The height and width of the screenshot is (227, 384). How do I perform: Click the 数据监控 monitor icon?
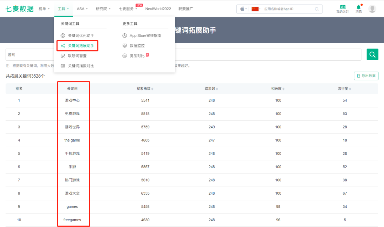125,46
